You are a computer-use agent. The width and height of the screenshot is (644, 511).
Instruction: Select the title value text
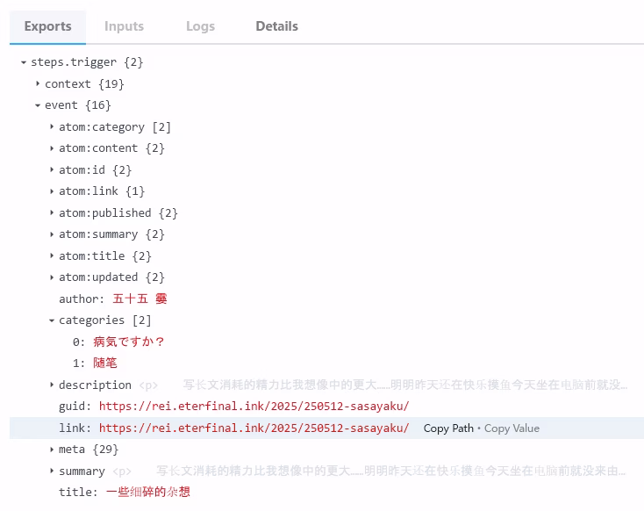(x=147, y=493)
